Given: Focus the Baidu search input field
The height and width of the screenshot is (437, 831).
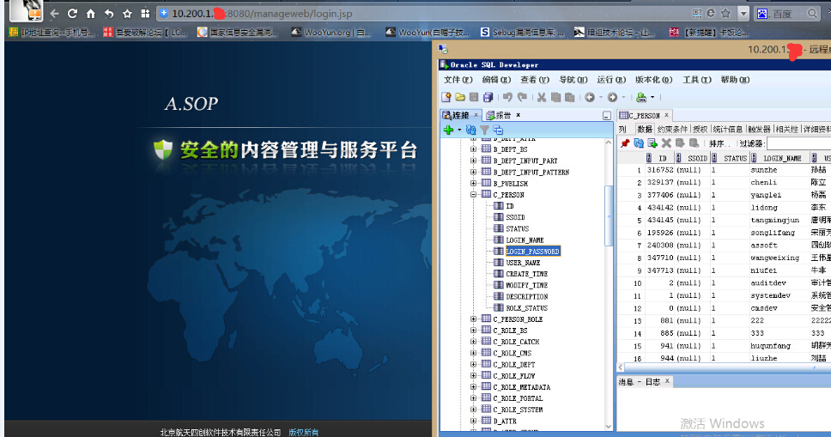Looking at the screenshot, I should [787, 14].
